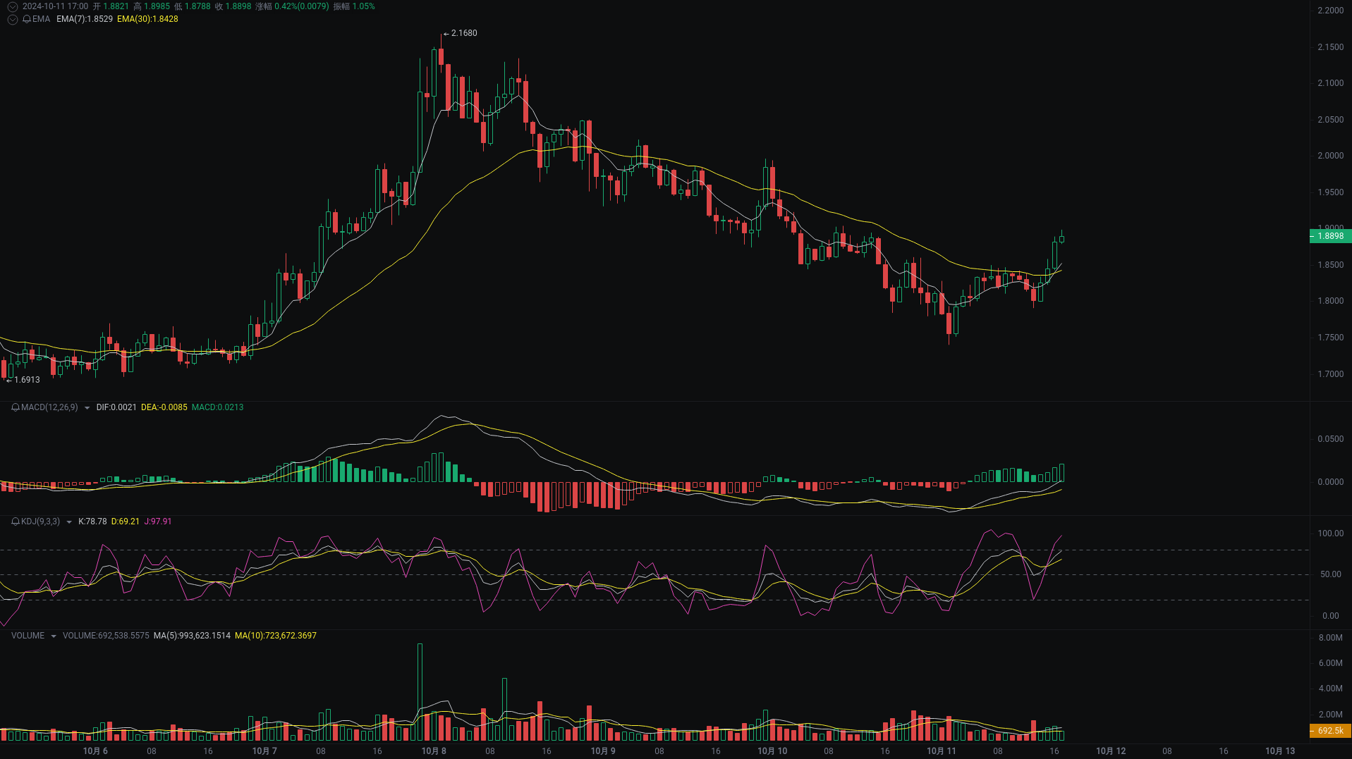Click the bell icon beside KDJ(9,3,3)

(16, 522)
